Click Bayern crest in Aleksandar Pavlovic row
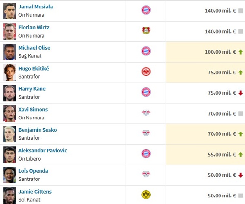This screenshot has width=245, height=204. coord(146,154)
